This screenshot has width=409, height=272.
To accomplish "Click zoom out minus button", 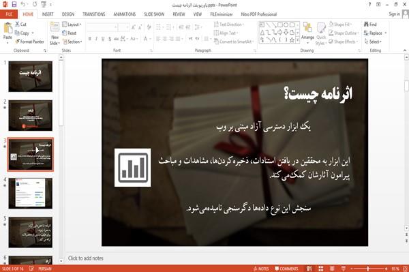I will (351, 269).
